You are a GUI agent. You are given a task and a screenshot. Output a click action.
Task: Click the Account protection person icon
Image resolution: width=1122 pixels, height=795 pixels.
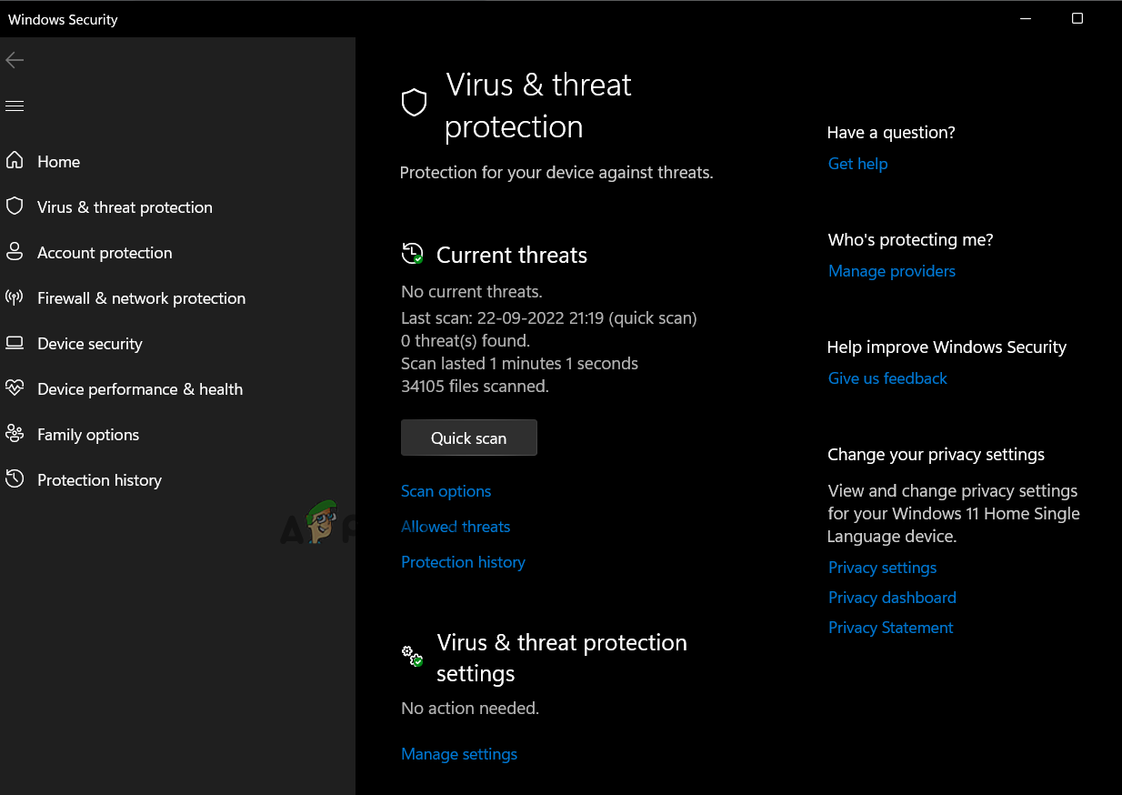point(15,252)
